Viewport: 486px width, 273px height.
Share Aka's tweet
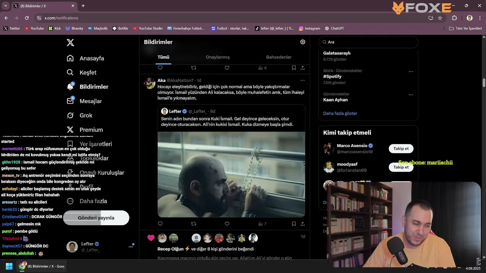(303, 224)
